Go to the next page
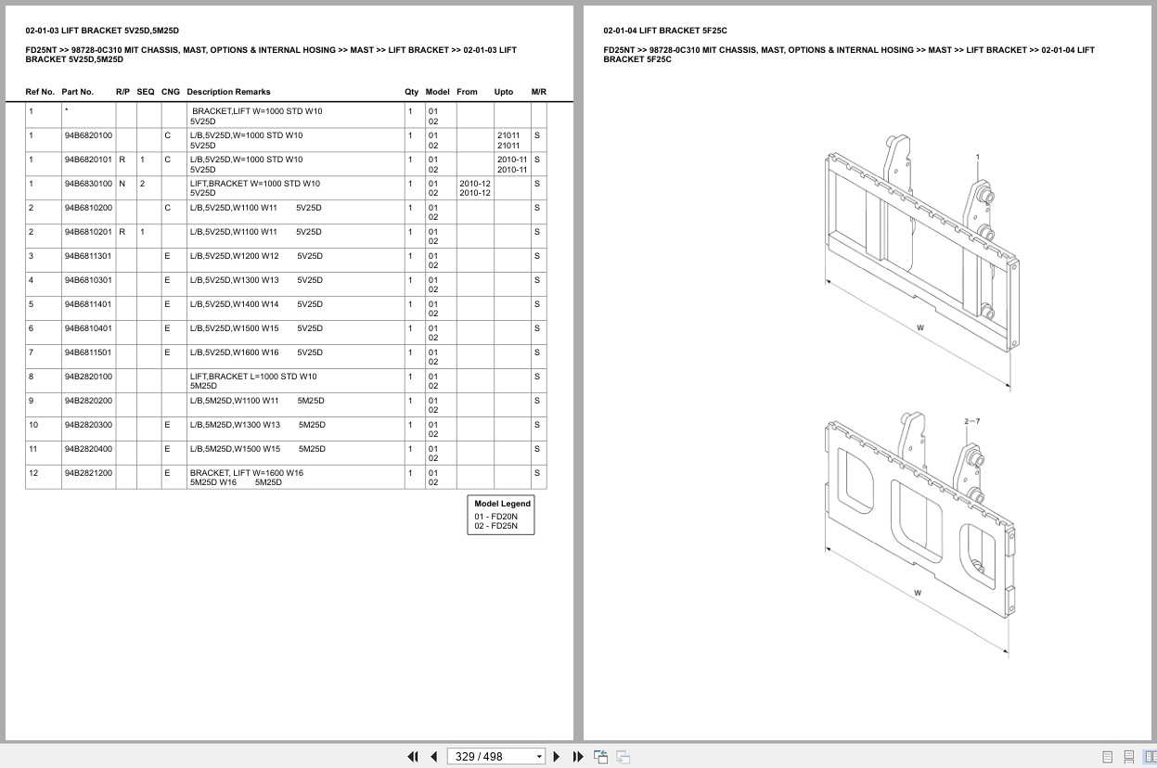1157x768 pixels. pyautogui.click(x=557, y=757)
